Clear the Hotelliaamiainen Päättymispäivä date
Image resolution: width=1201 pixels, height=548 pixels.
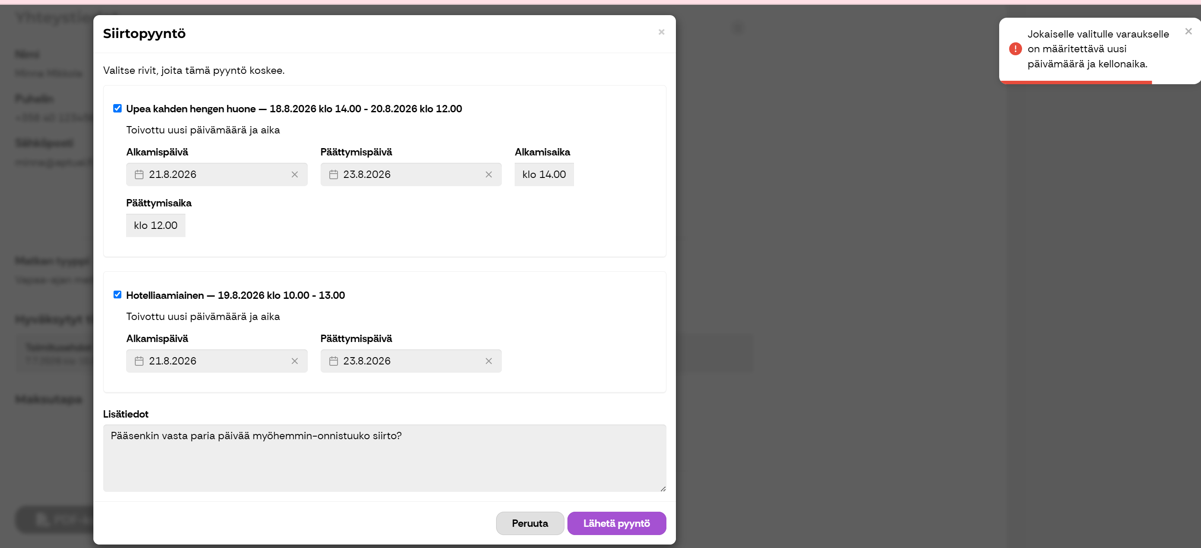pos(489,361)
